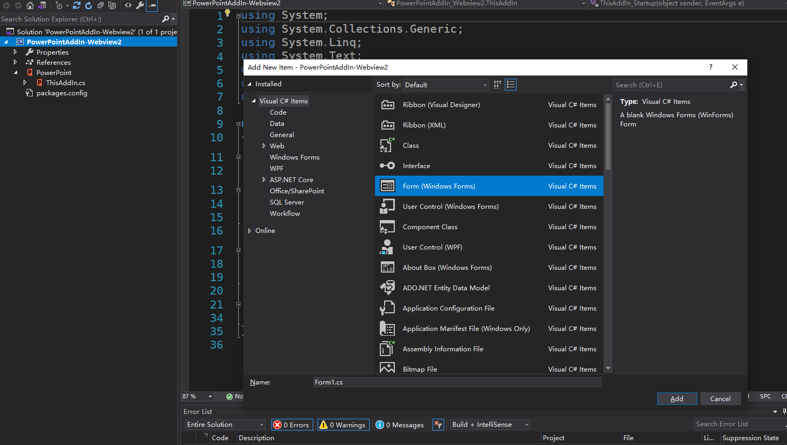Choose the ADO.NET Entity Data Model icon

click(x=387, y=288)
